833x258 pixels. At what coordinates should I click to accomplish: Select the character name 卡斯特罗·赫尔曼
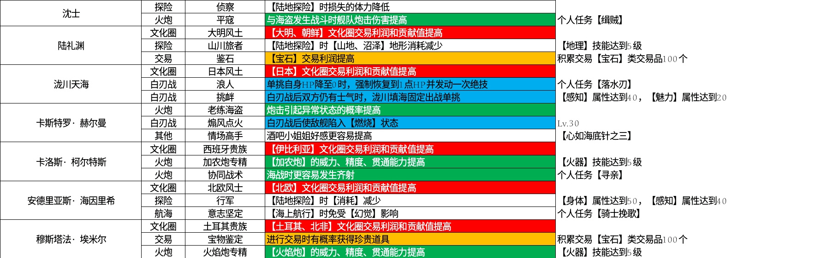click(x=71, y=123)
